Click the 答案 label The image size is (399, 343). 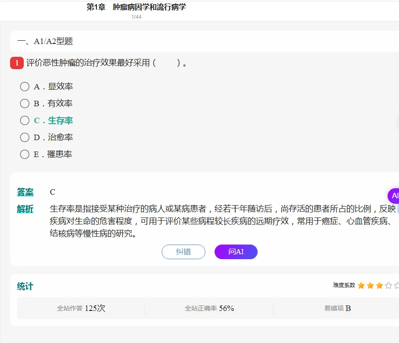[25, 192]
